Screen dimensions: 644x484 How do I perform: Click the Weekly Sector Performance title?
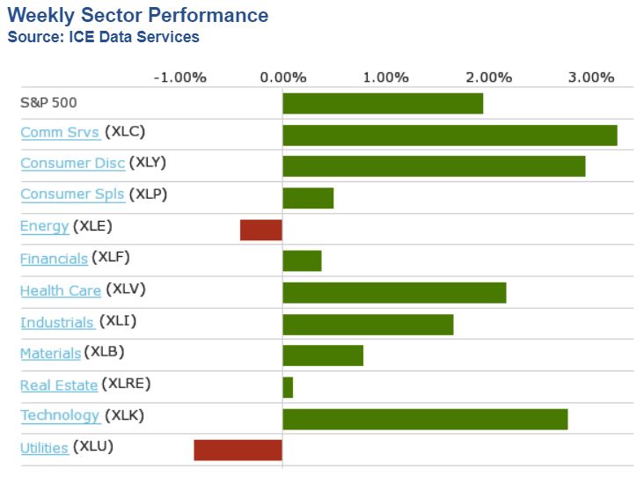[138, 15]
